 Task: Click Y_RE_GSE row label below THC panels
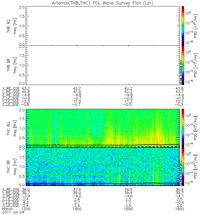click(11, 193)
